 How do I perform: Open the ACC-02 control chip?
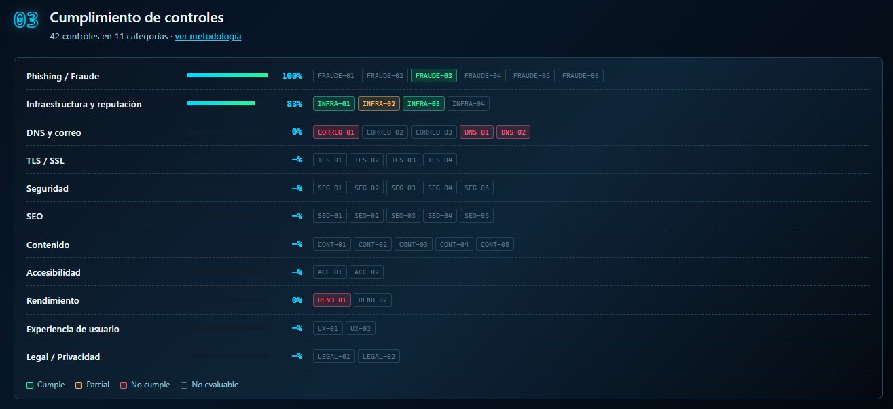point(367,272)
